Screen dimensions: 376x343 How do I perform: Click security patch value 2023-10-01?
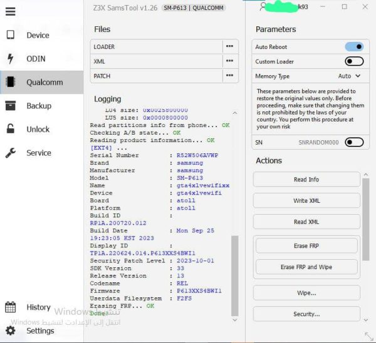pyautogui.click(x=196, y=260)
